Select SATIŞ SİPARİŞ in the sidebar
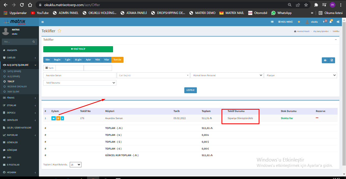 14,71
